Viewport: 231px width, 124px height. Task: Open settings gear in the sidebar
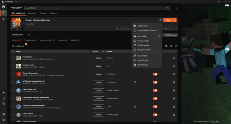click(x=3, y=119)
